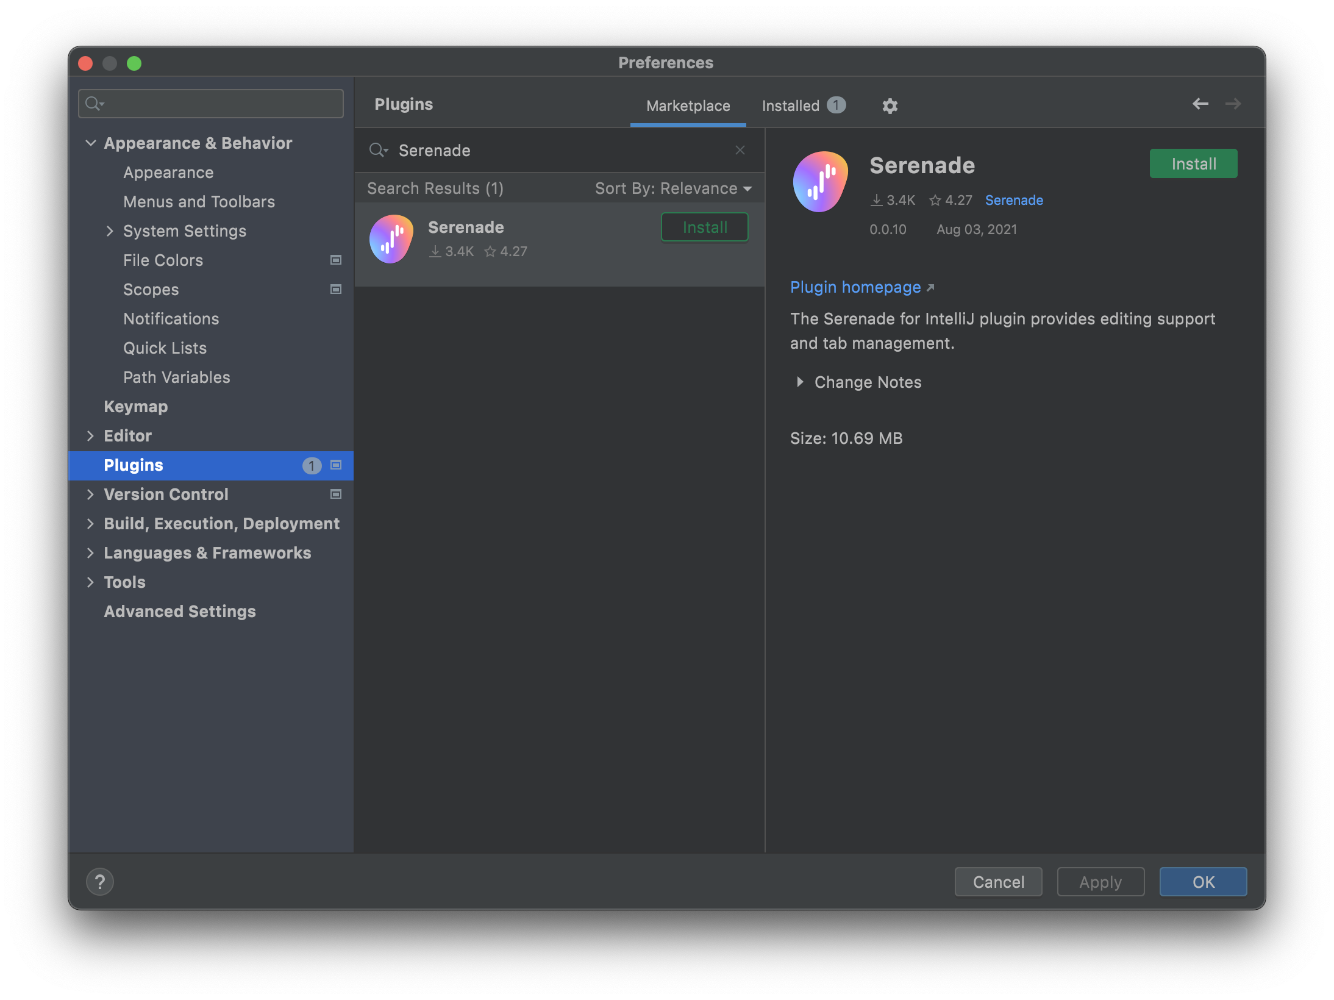Image resolution: width=1334 pixels, height=1000 pixels.
Task: Open the Sort By: Relevance dropdown
Action: coord(673,188)
